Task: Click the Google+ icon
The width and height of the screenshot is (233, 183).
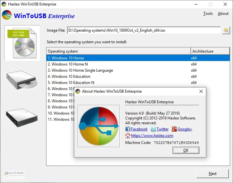Action: click(174, 129)
